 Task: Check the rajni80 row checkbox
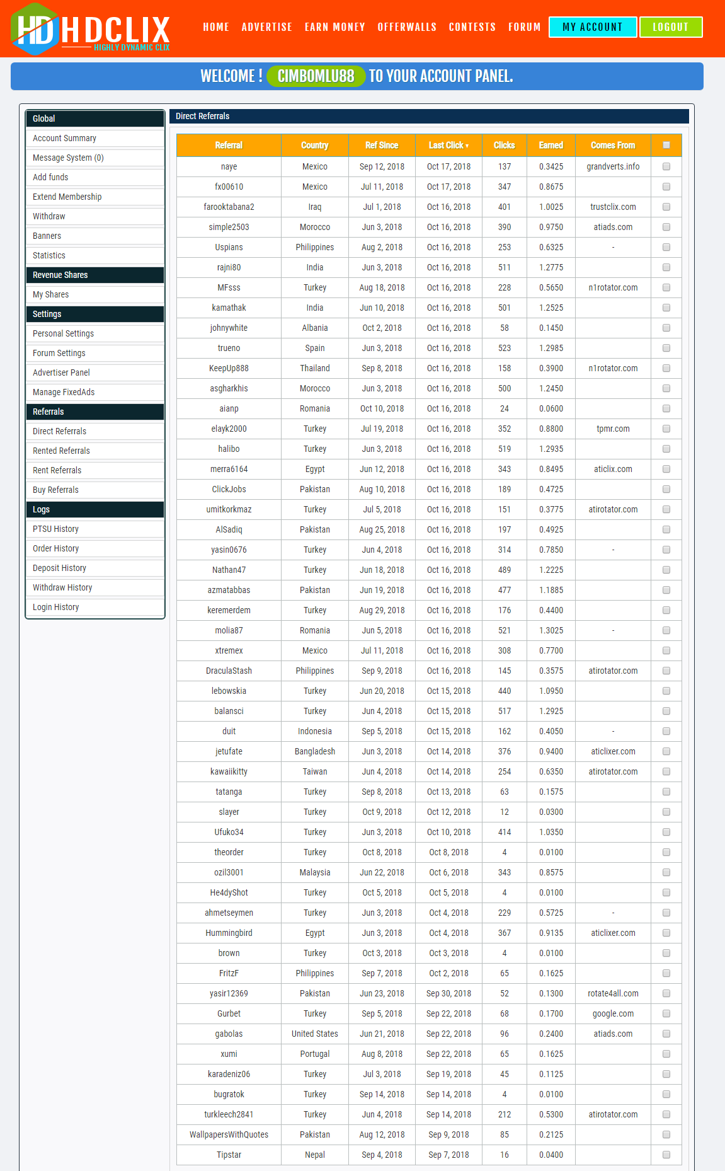666,267
